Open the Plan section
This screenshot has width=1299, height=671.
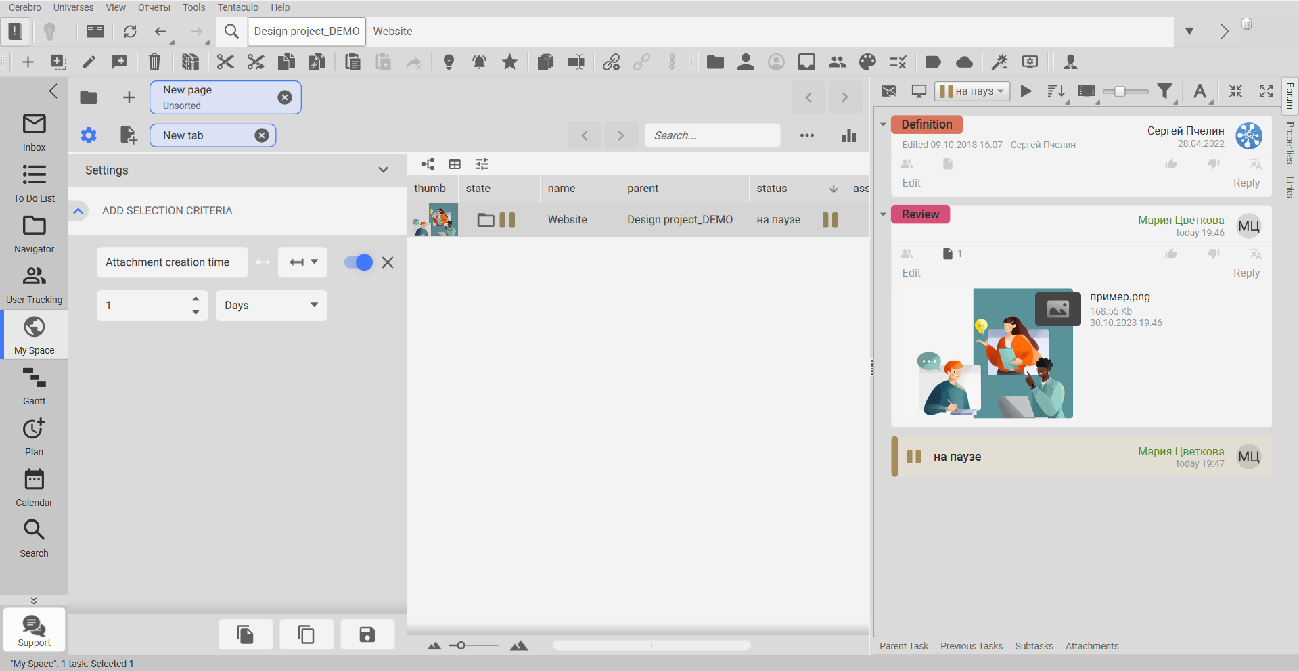(x=34, y=437)
